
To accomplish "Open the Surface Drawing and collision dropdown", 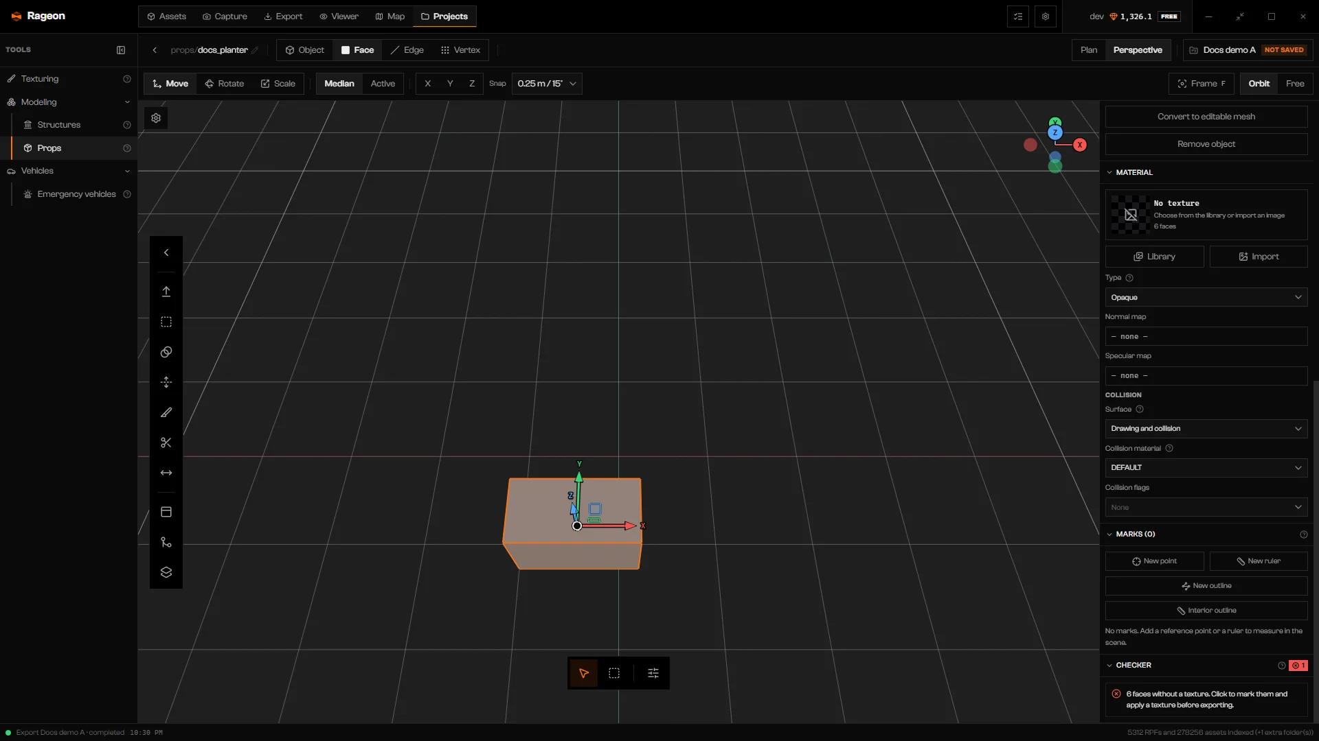I will (x=1206, y=429).
